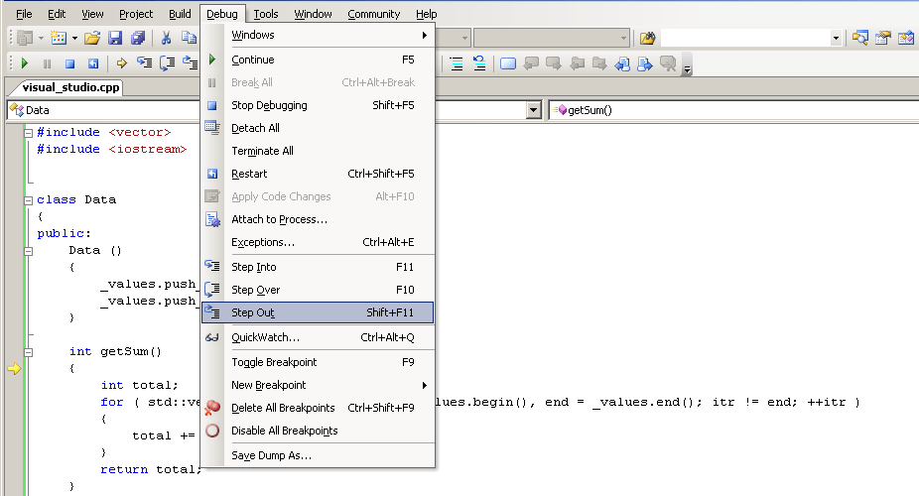Choose Stop Debugging in the Debug menu

coord(318,105)
